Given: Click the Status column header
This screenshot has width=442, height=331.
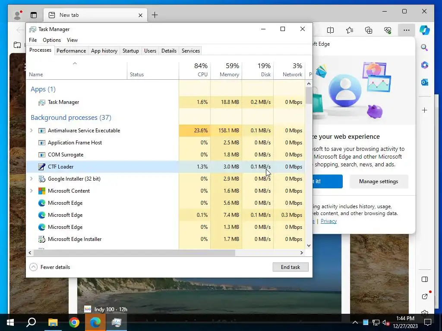Looking at the screenshot, I should [153, 70].
